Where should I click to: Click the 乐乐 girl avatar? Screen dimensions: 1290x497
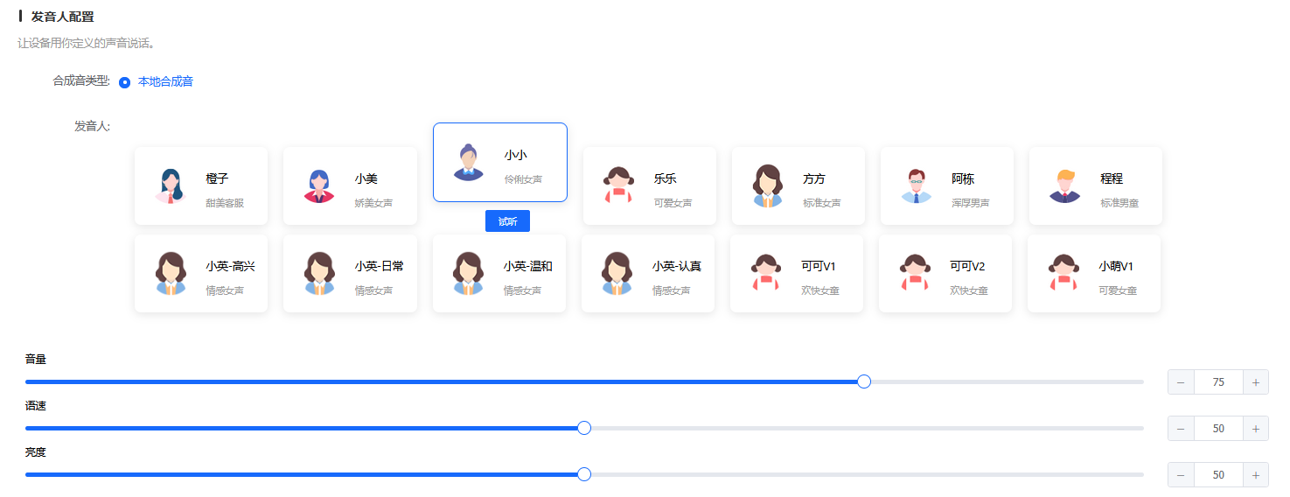click(x=618, y=185)
